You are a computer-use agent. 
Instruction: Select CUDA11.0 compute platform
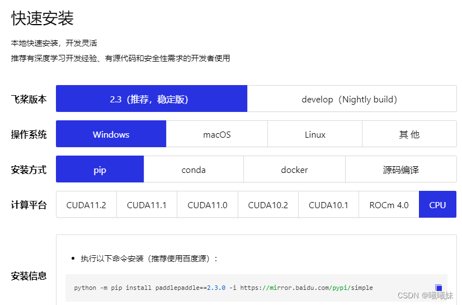click(208, 204)
